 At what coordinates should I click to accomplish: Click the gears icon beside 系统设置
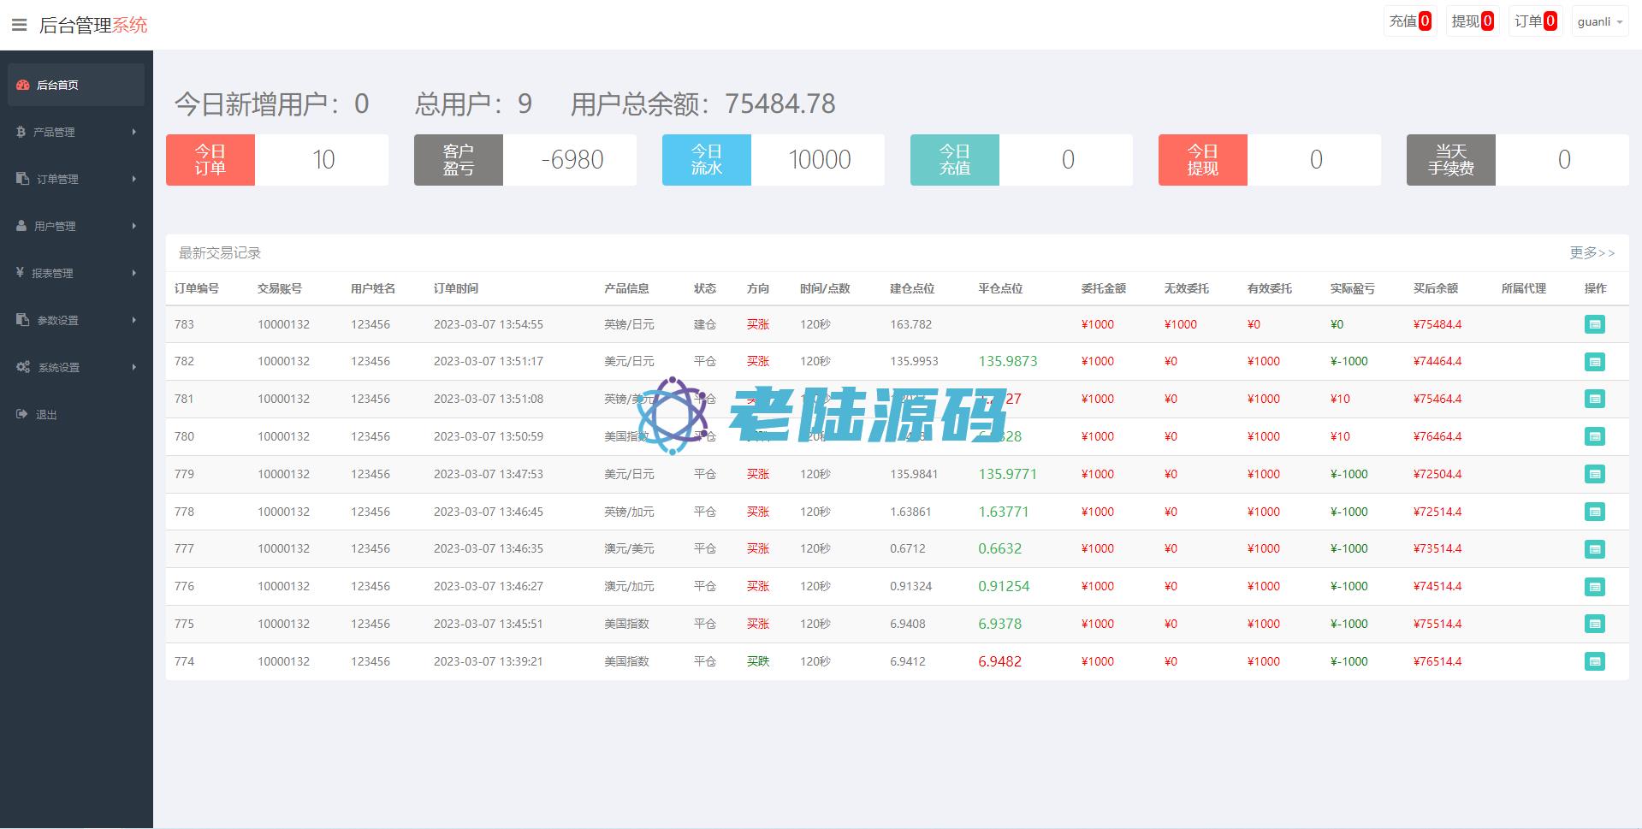click(23, 367)
